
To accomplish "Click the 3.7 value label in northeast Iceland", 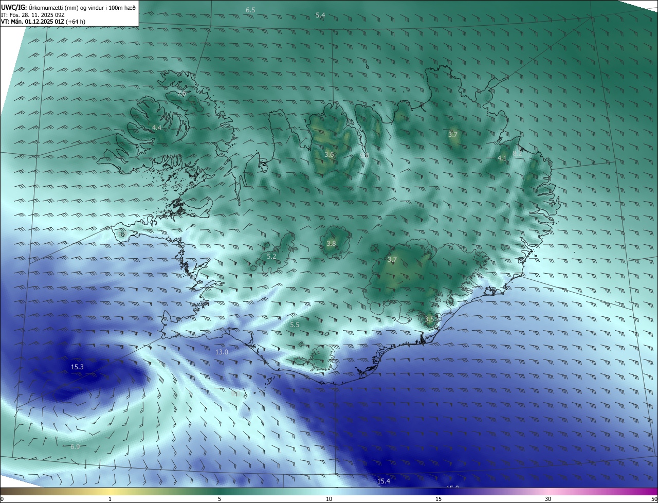I will 453,134.
